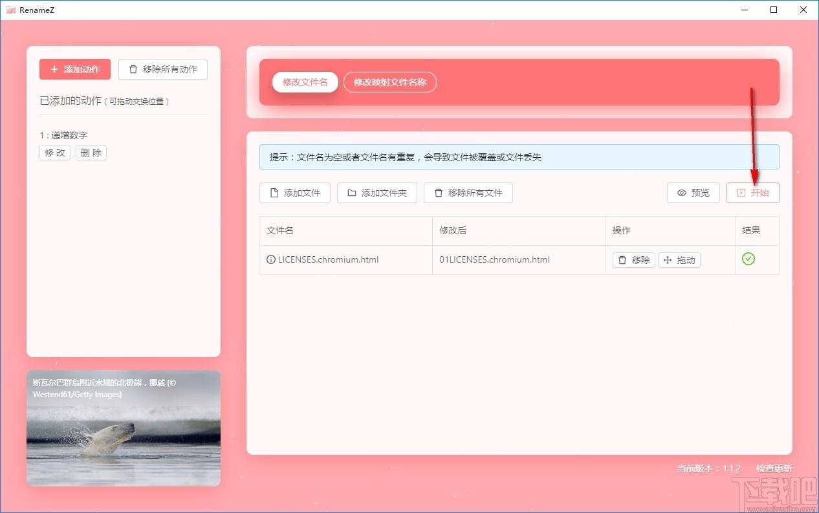Viewport: 819px width, 513px height.
Task: Click 修改 under 递增数字 action
Action: coord(55,153)
